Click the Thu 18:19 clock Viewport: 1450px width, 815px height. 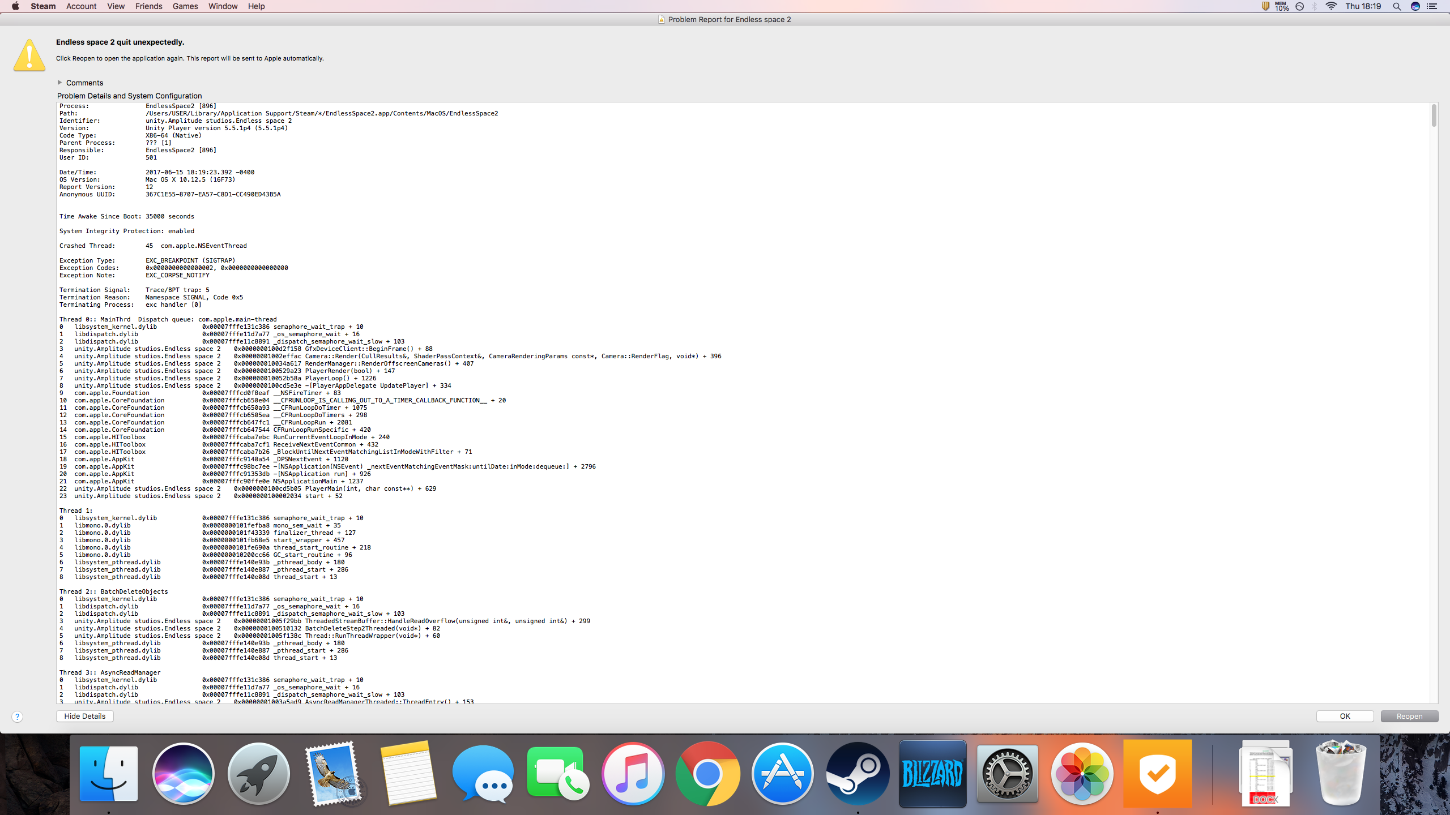pyautogui.click(x=1363, y=6)
